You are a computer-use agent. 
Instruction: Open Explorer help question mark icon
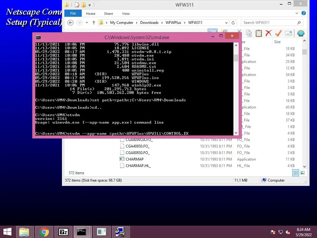pyautogui.click(x=303, y=13)
